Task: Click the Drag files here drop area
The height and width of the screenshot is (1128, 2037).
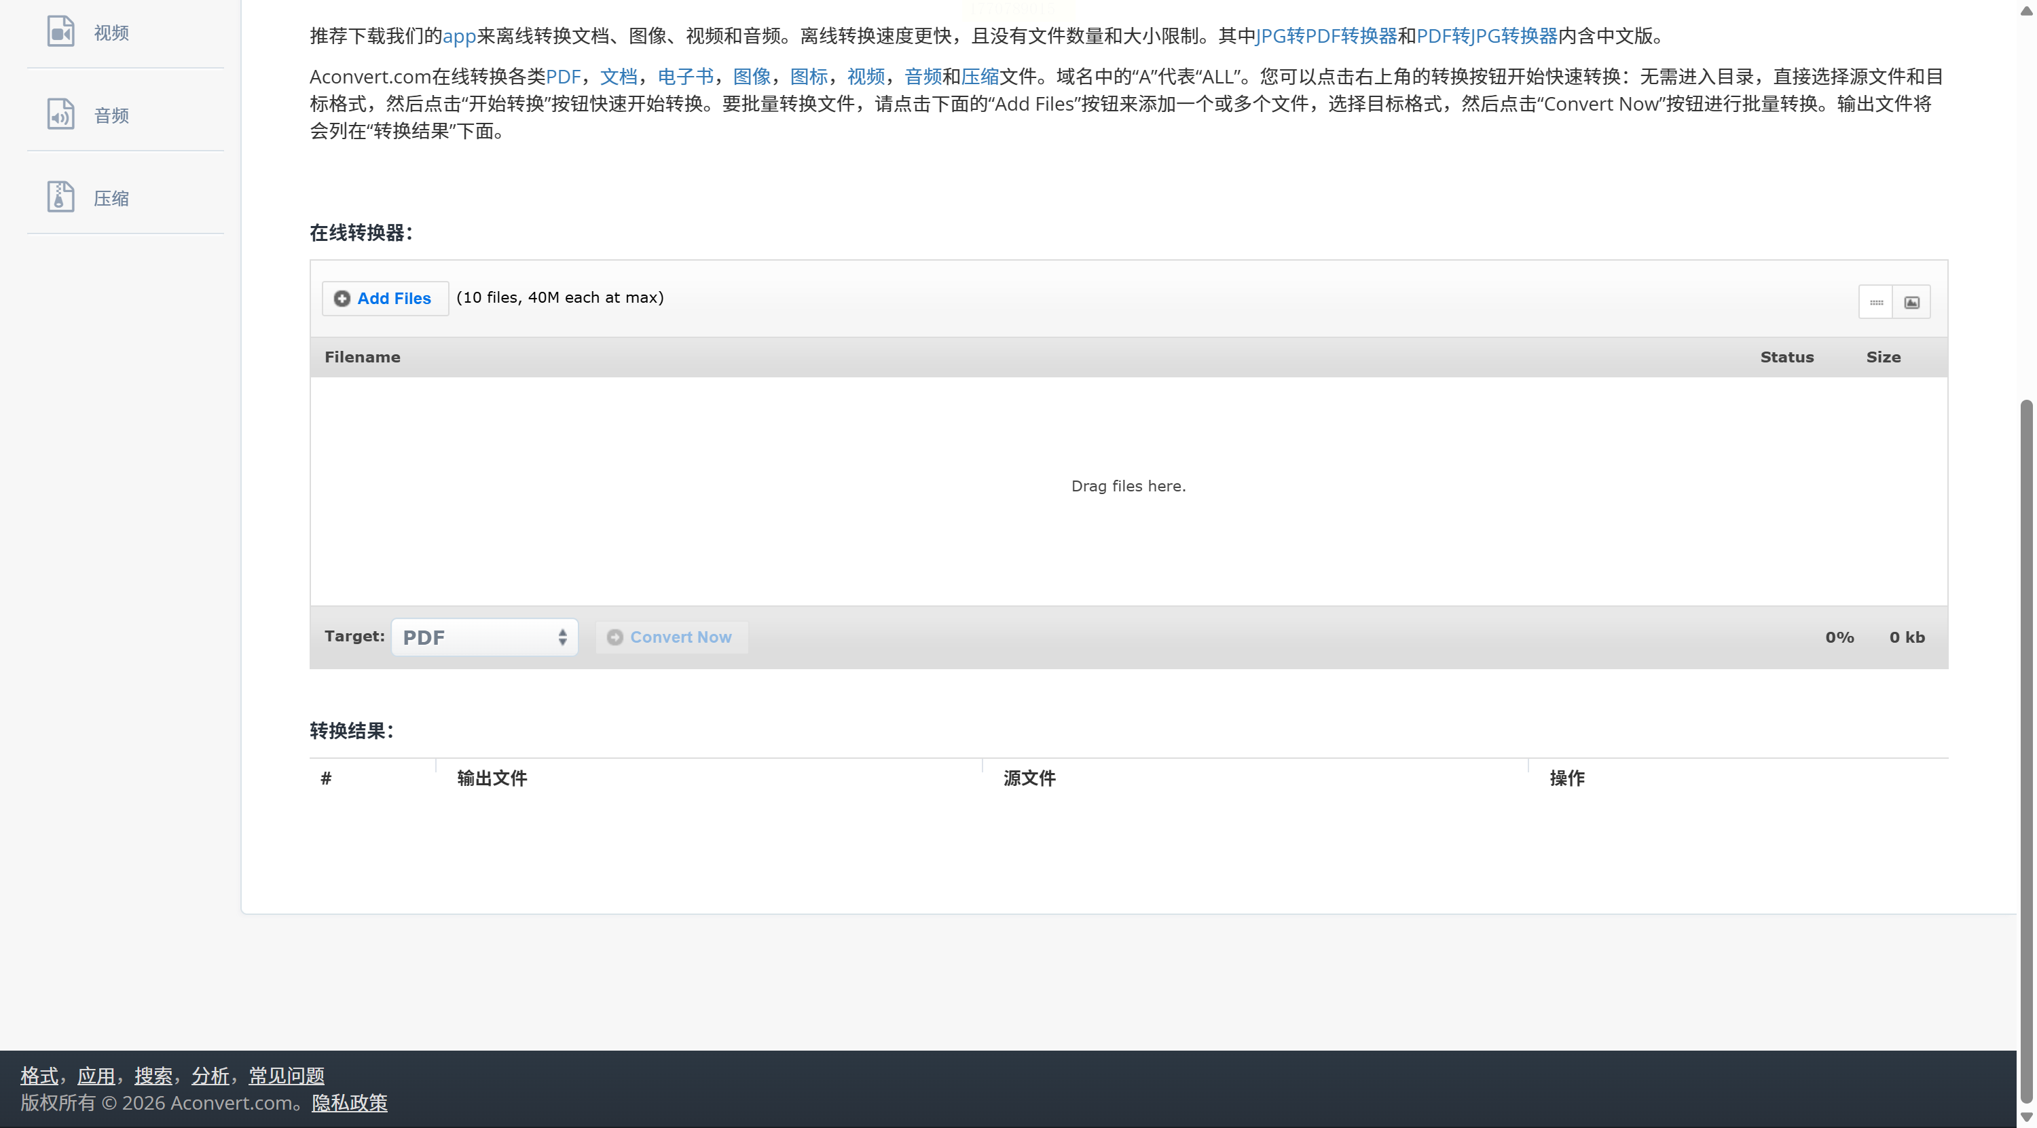Action: click(1128, 486)
